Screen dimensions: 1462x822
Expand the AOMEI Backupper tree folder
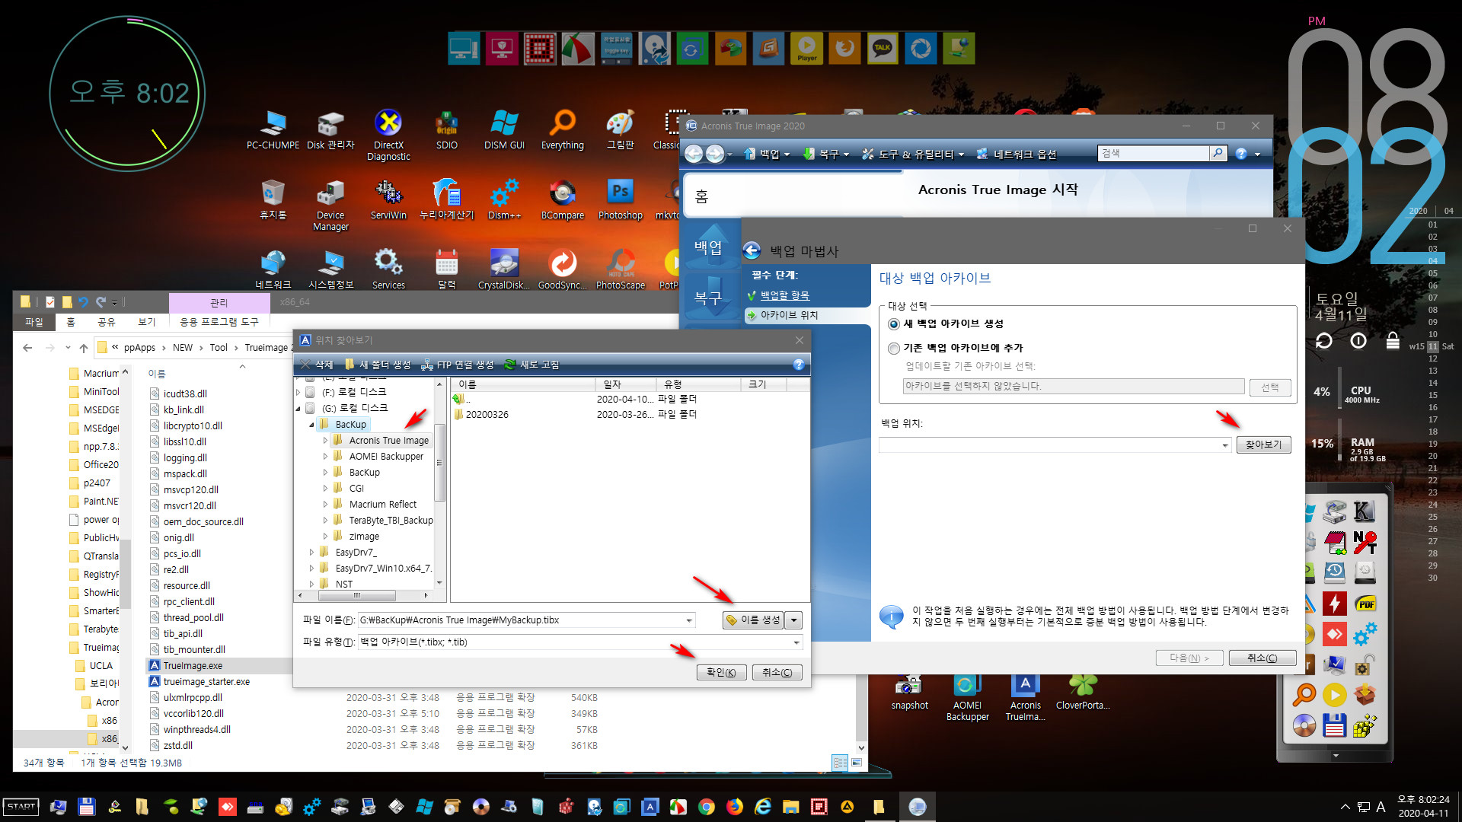tap(325, 457)
